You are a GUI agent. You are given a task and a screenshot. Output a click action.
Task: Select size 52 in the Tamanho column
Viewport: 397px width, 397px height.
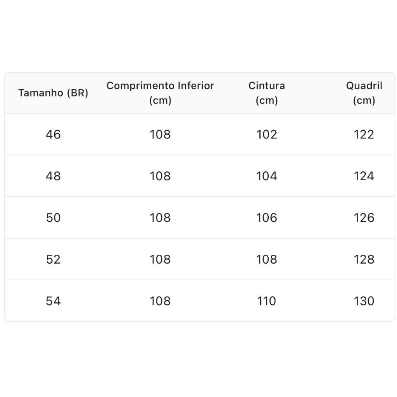(53, 259)
